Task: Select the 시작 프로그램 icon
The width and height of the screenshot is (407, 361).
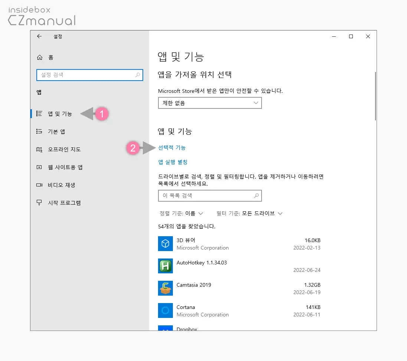Action: tap(39, 203)
